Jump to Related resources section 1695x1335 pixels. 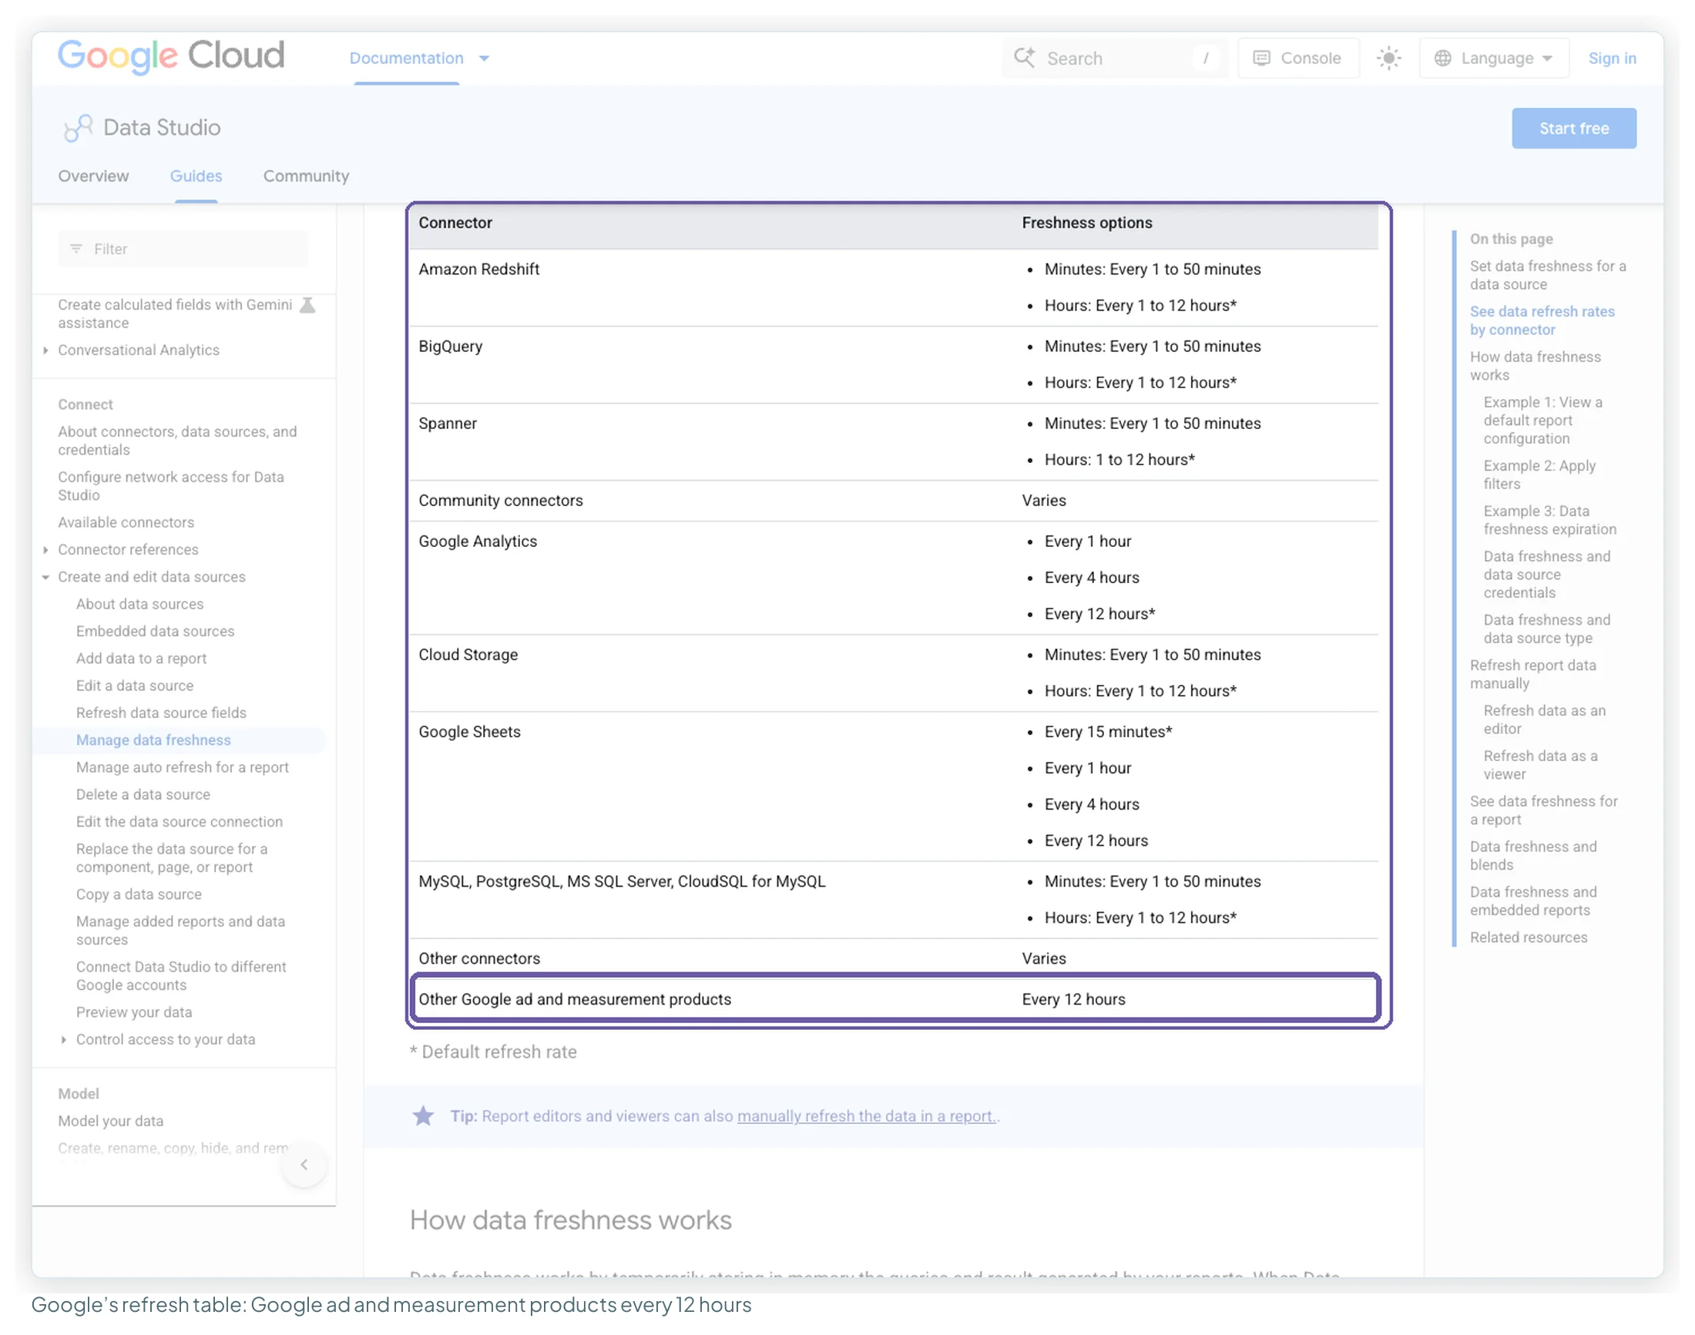(x=1528, y=937)
